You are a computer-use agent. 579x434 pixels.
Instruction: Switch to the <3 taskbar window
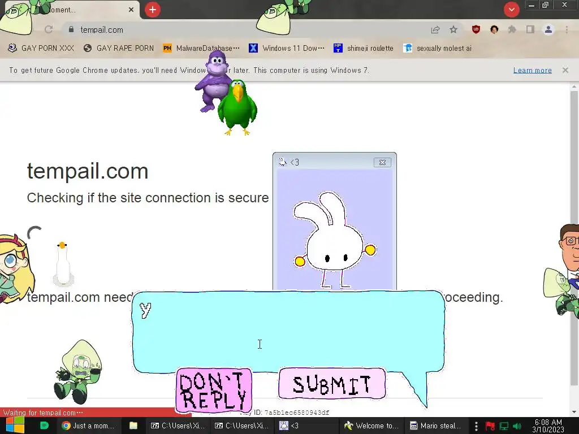[306, 426]
